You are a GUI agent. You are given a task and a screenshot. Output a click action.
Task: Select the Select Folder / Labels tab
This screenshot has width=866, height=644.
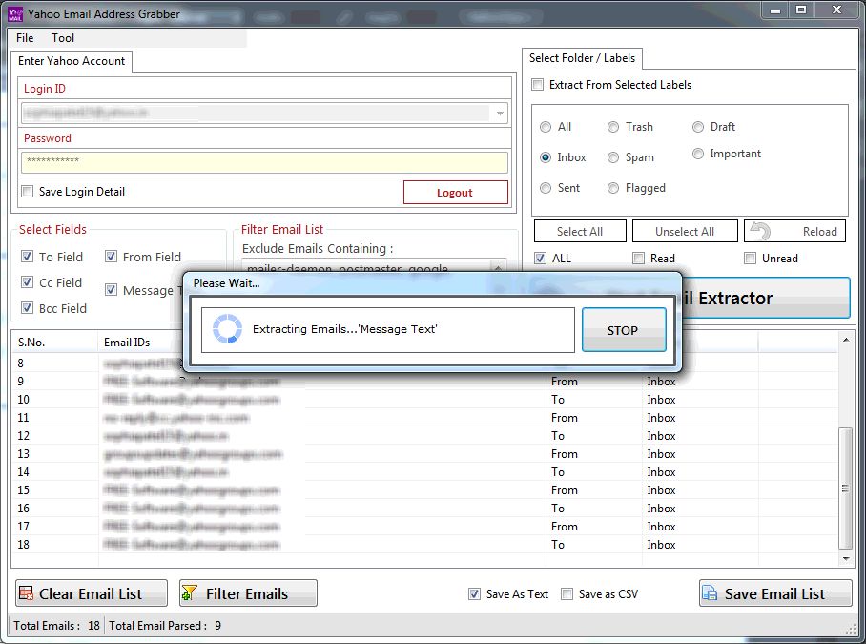pos(582,58)
